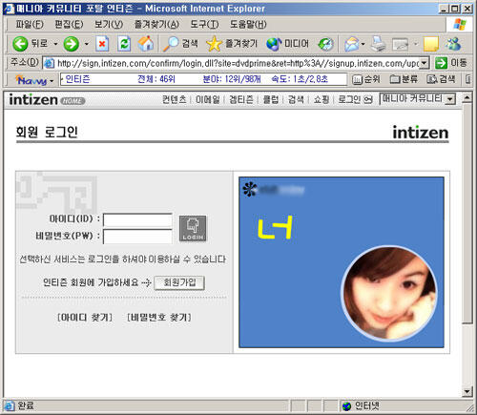Print the page with the printer icon
Image resolution: width=477 pixels, height=415 pixels.
tap(379, 44)
